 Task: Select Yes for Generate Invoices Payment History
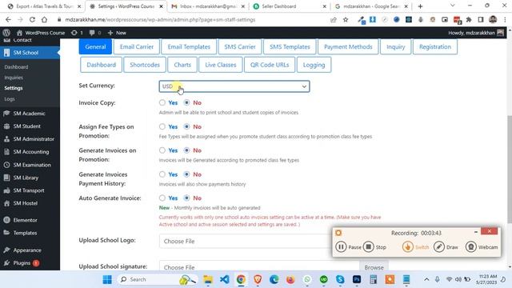point(162,174)
